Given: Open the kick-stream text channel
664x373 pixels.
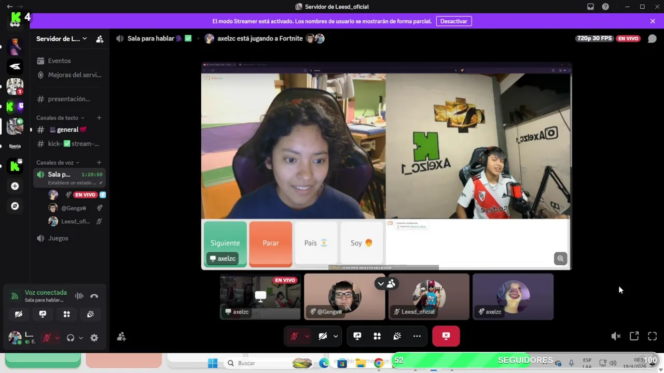Looking at the screenshot, I should (69, 144).
